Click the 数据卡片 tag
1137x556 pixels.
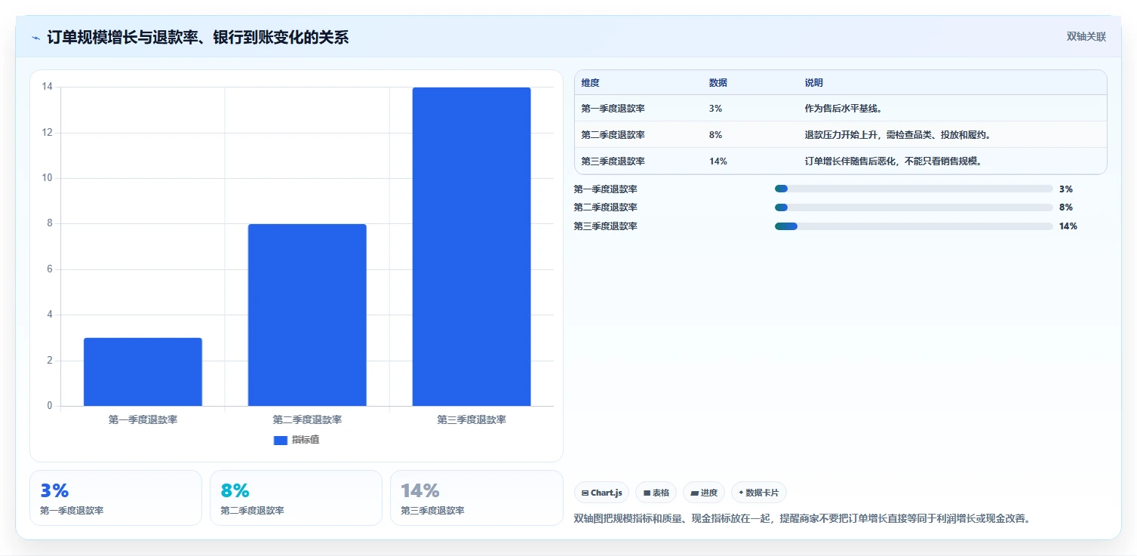coord(758,493)
